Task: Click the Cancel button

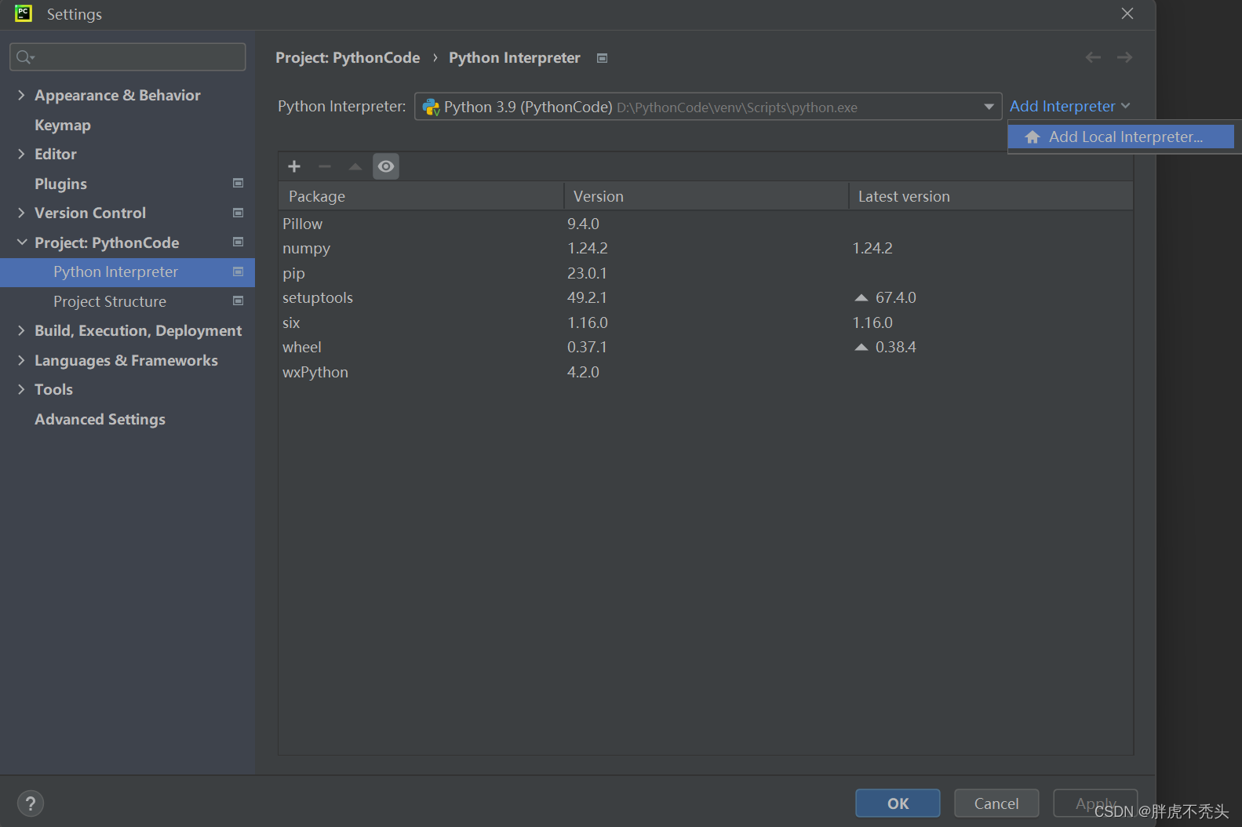Action: [996, 803]
